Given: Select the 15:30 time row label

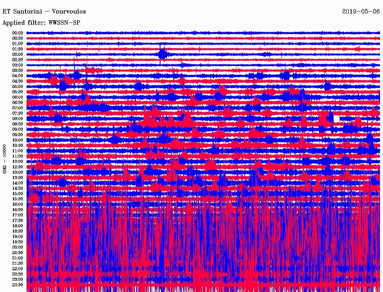Looking at the screenshot, I should click(x=18, y=199).
